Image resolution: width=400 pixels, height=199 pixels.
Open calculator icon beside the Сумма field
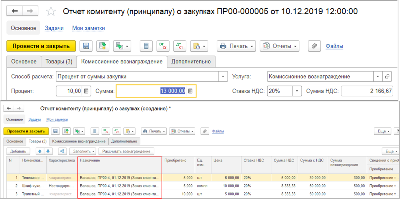(x=191, y=91)
